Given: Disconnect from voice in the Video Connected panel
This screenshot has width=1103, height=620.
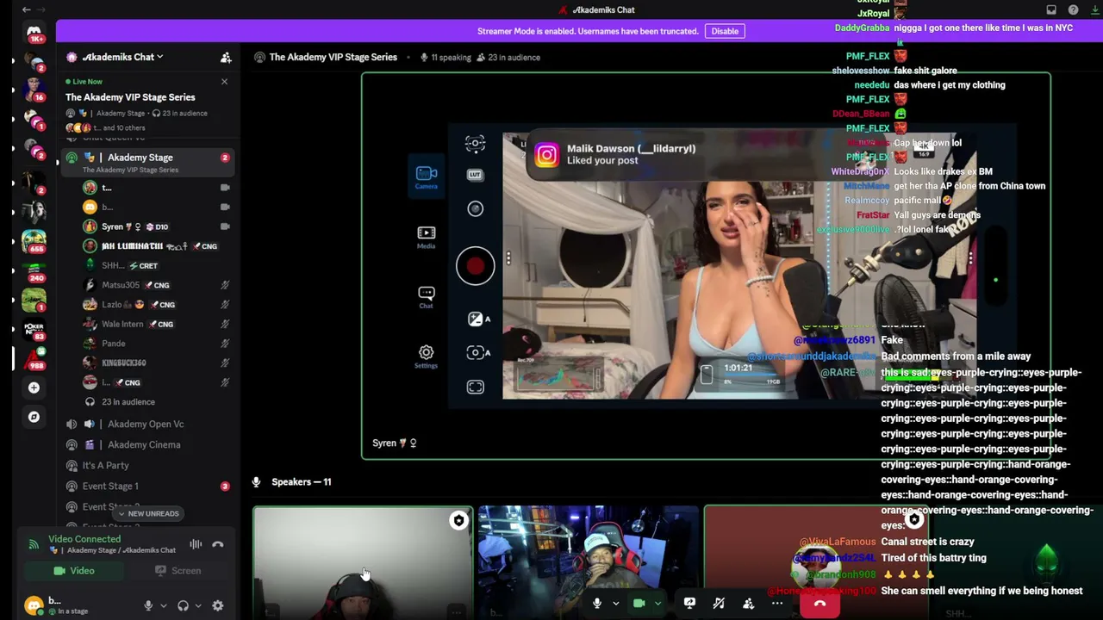Looking at the screenshot, I should coord(218,544).
